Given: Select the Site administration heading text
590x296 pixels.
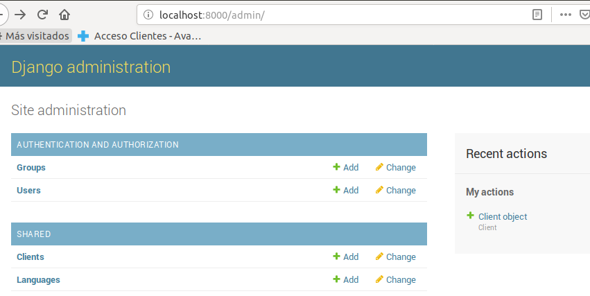Looking at the screenshot, I should tap(69, 110).
